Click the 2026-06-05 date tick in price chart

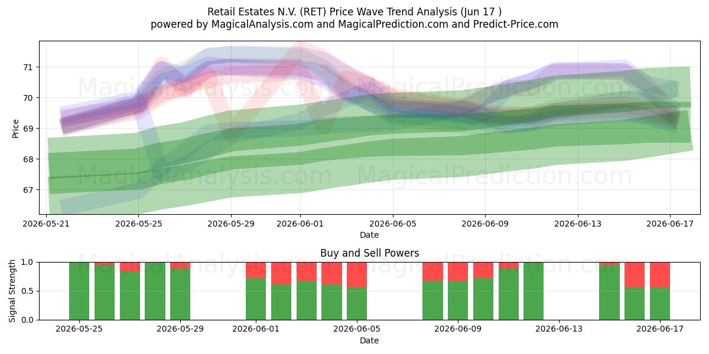point(393,224)
